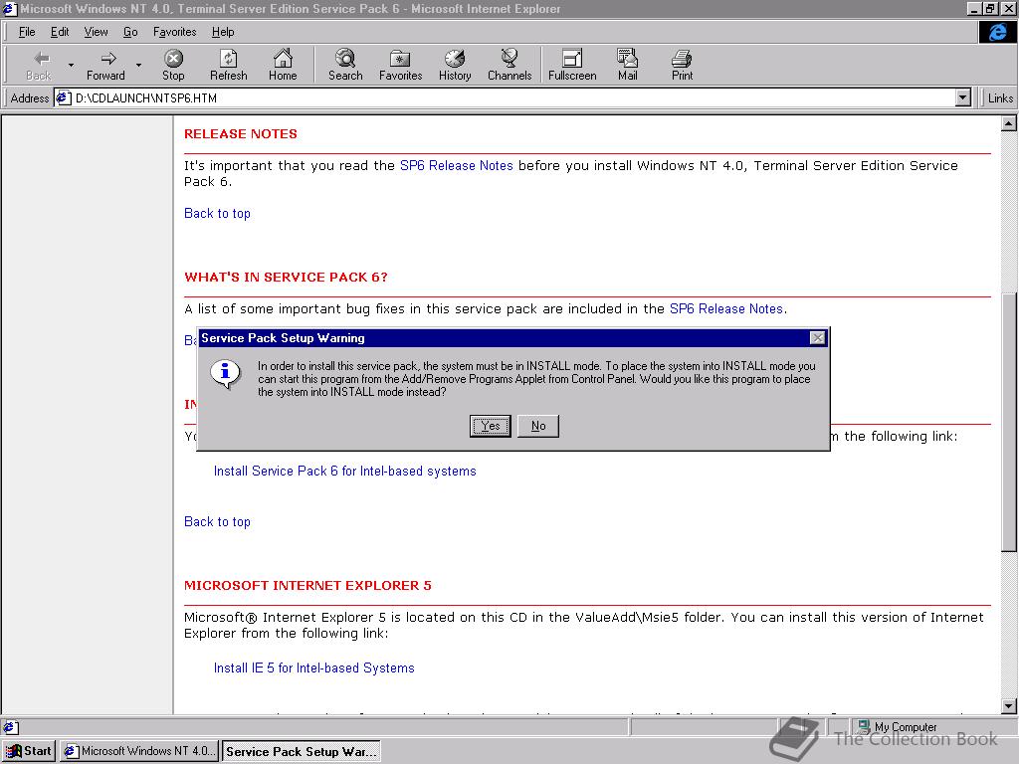Click Yes in the Setup Warning dialog
The image size is (1019, 764).
click(490, 426)
